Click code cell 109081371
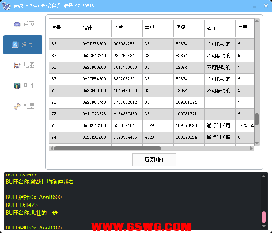The width and height of the screenshot is (272, 233). (189, 114)
